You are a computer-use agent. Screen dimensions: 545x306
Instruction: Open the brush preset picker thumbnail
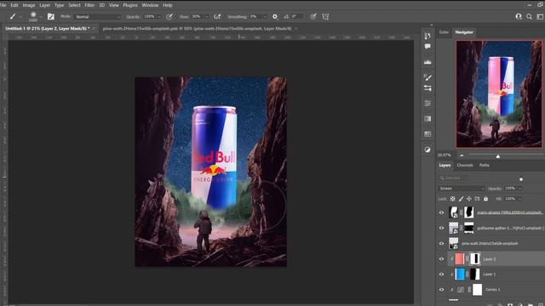[x=33, y=15]
